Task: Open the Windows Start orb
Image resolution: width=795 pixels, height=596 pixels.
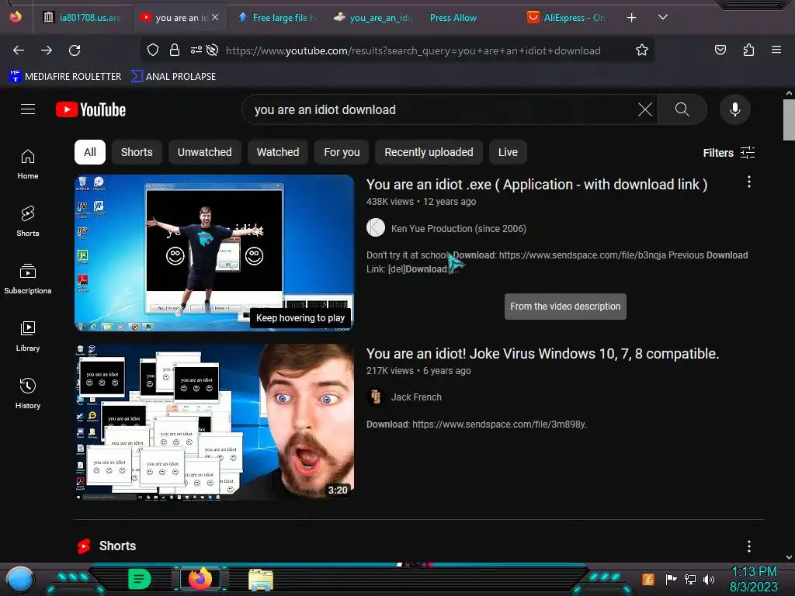Action: click(x=20, y=579)
